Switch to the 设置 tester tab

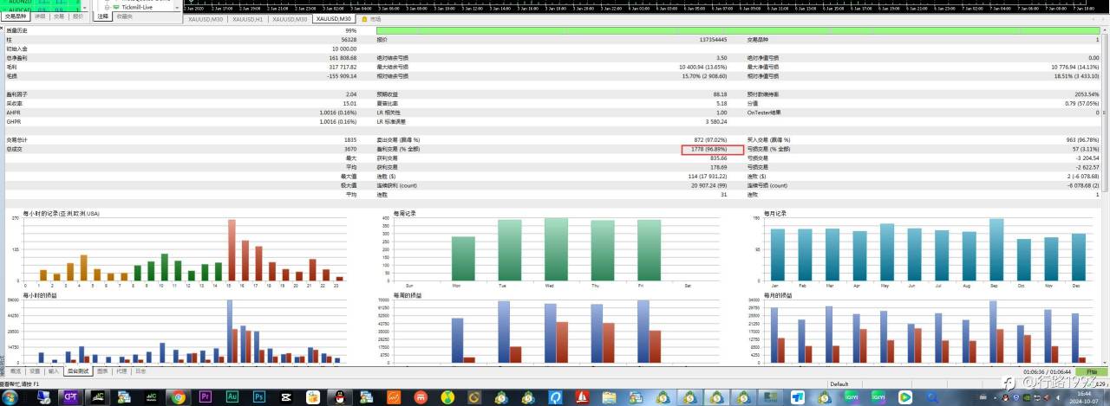(35, 371)
